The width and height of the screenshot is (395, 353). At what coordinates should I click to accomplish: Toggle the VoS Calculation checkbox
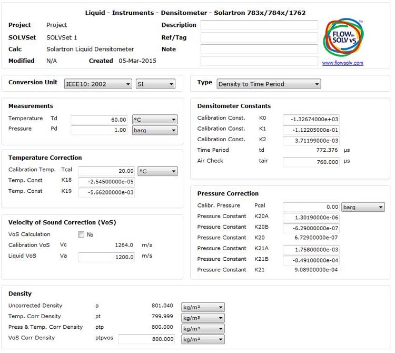pyautogui.click(x=81, y=234)
